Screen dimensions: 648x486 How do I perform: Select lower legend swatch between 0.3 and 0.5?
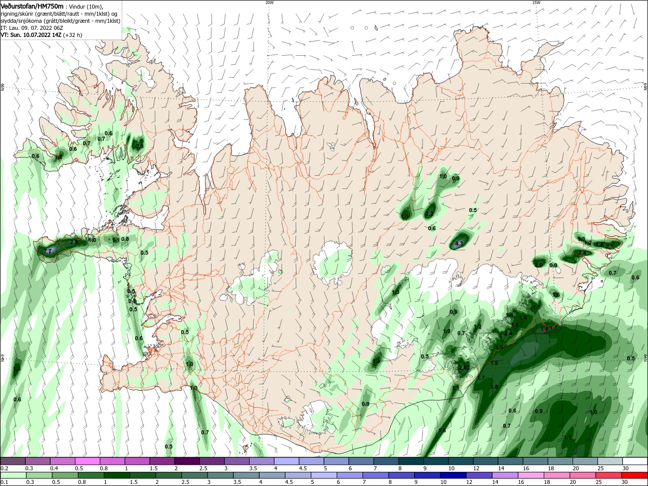point(39,475)
